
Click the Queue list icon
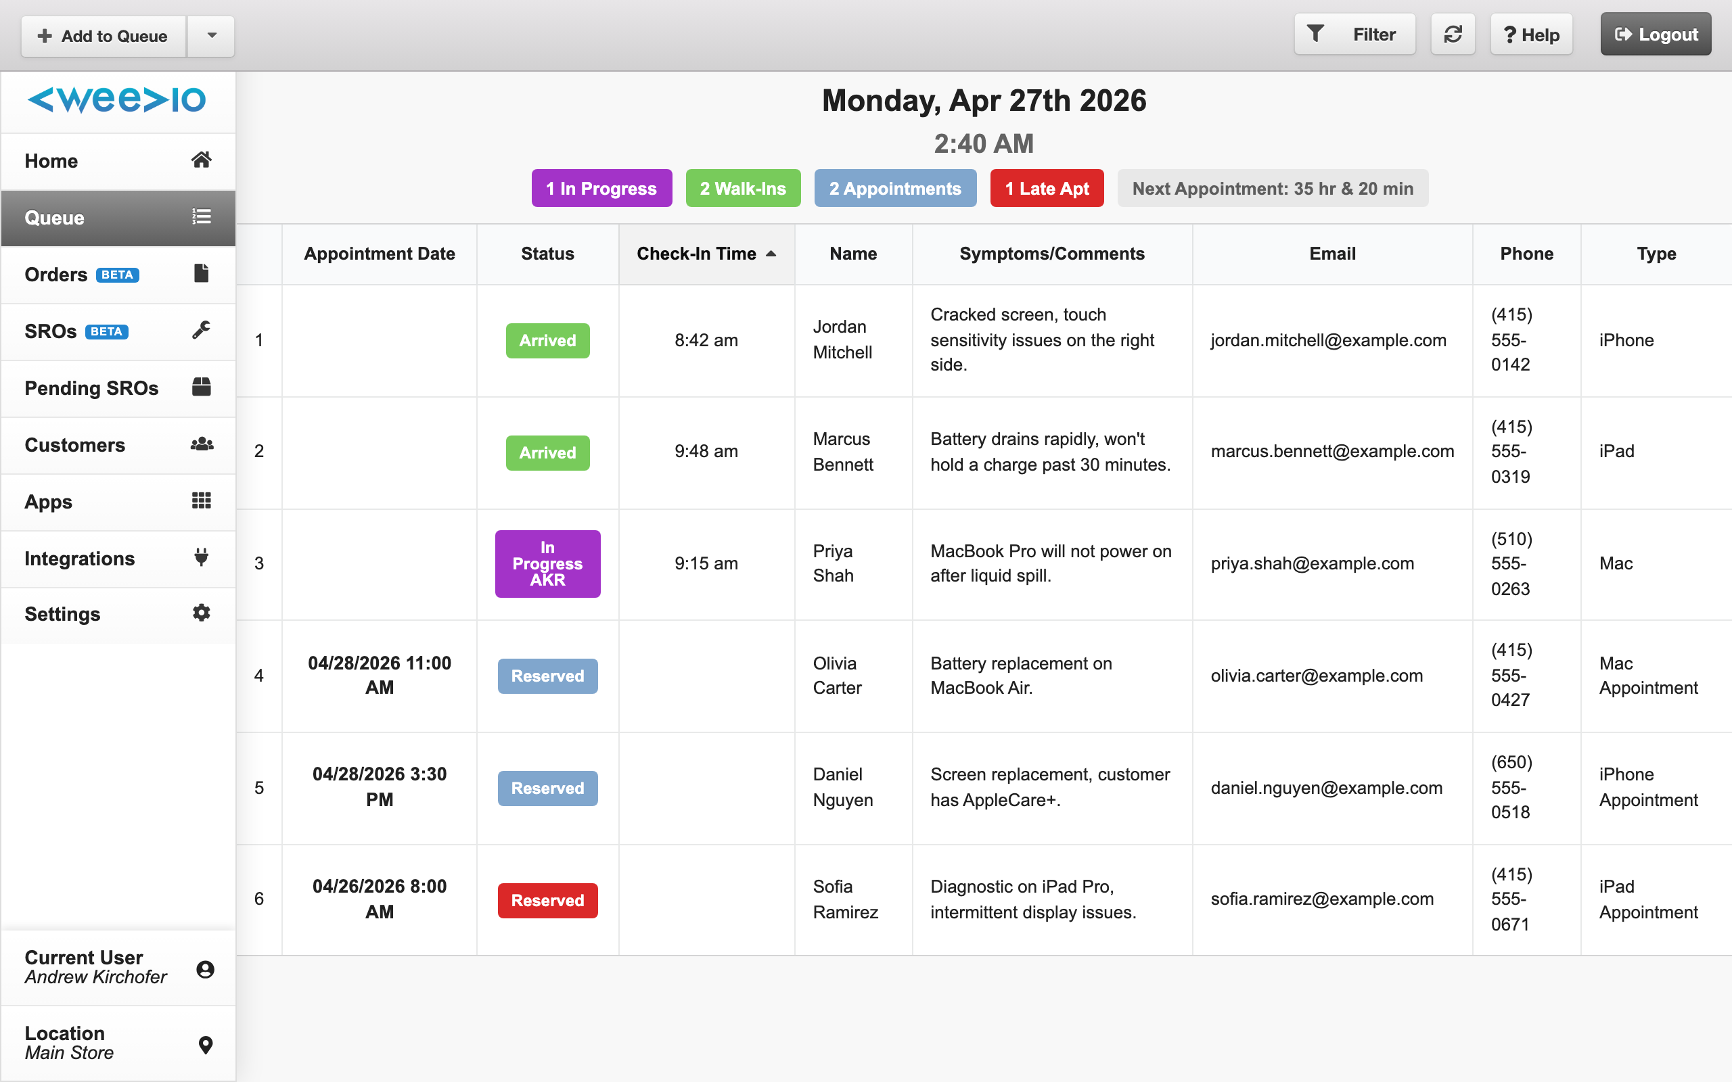point(201,216)
